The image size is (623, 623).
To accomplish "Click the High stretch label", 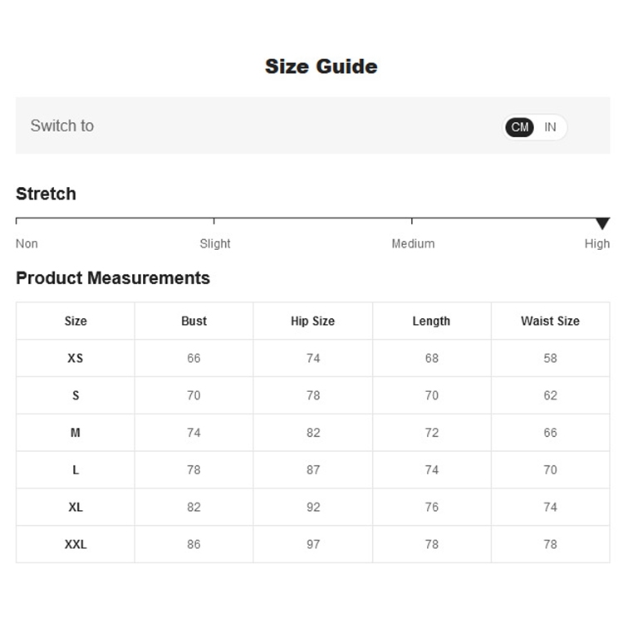I will [596, 243].
